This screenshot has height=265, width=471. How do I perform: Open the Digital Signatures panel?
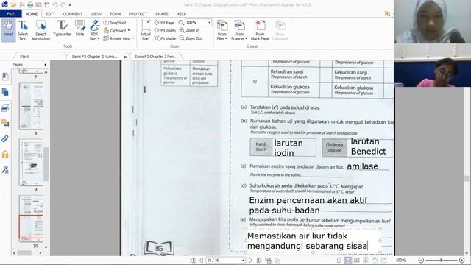5,170
